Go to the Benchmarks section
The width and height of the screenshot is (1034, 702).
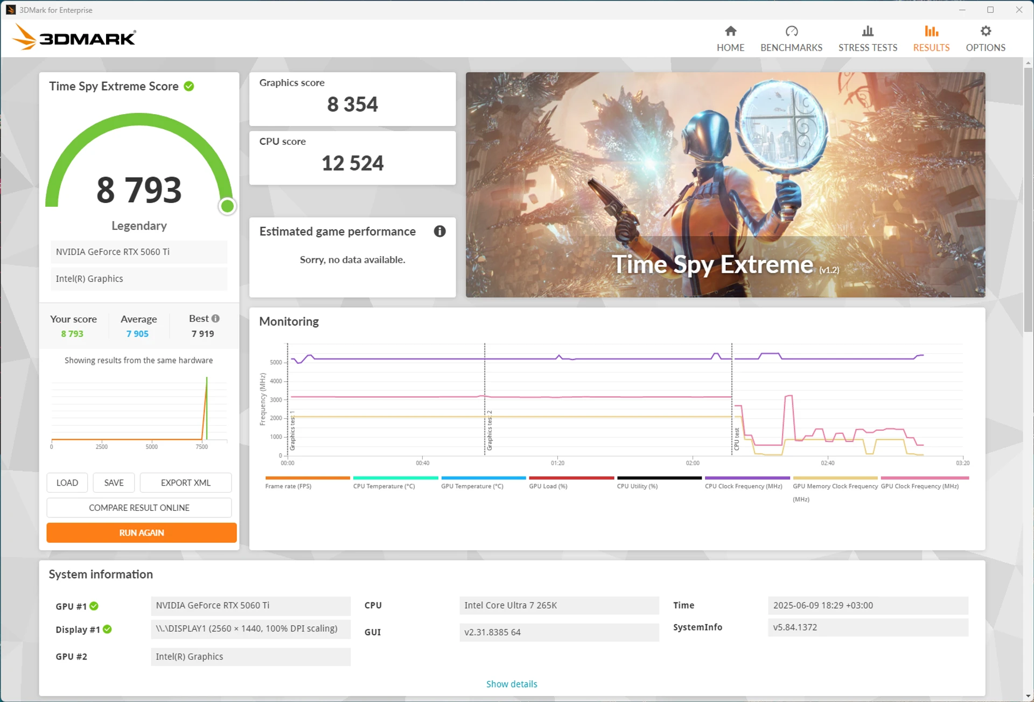791,39
